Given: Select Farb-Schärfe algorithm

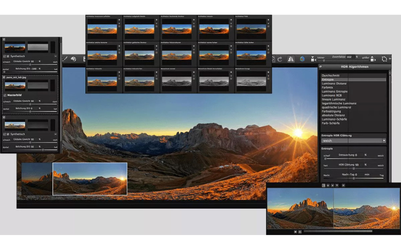Looking at the screenshot, I should (353, 123).
